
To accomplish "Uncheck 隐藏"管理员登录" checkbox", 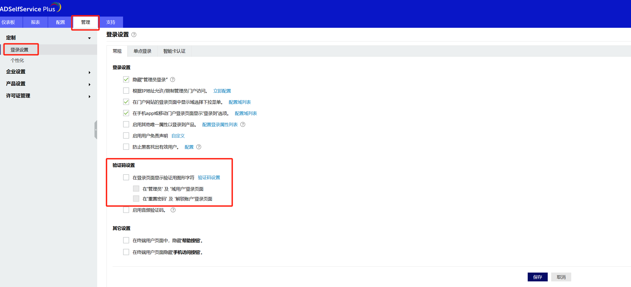I will [126, 80].
